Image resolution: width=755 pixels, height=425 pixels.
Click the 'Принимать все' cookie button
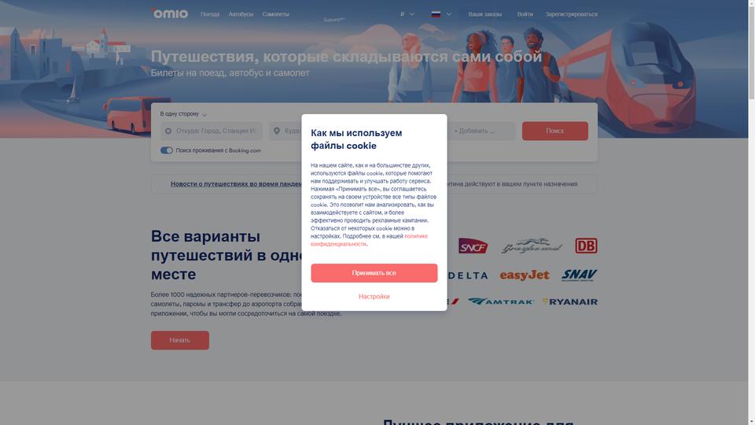point(374,273)
